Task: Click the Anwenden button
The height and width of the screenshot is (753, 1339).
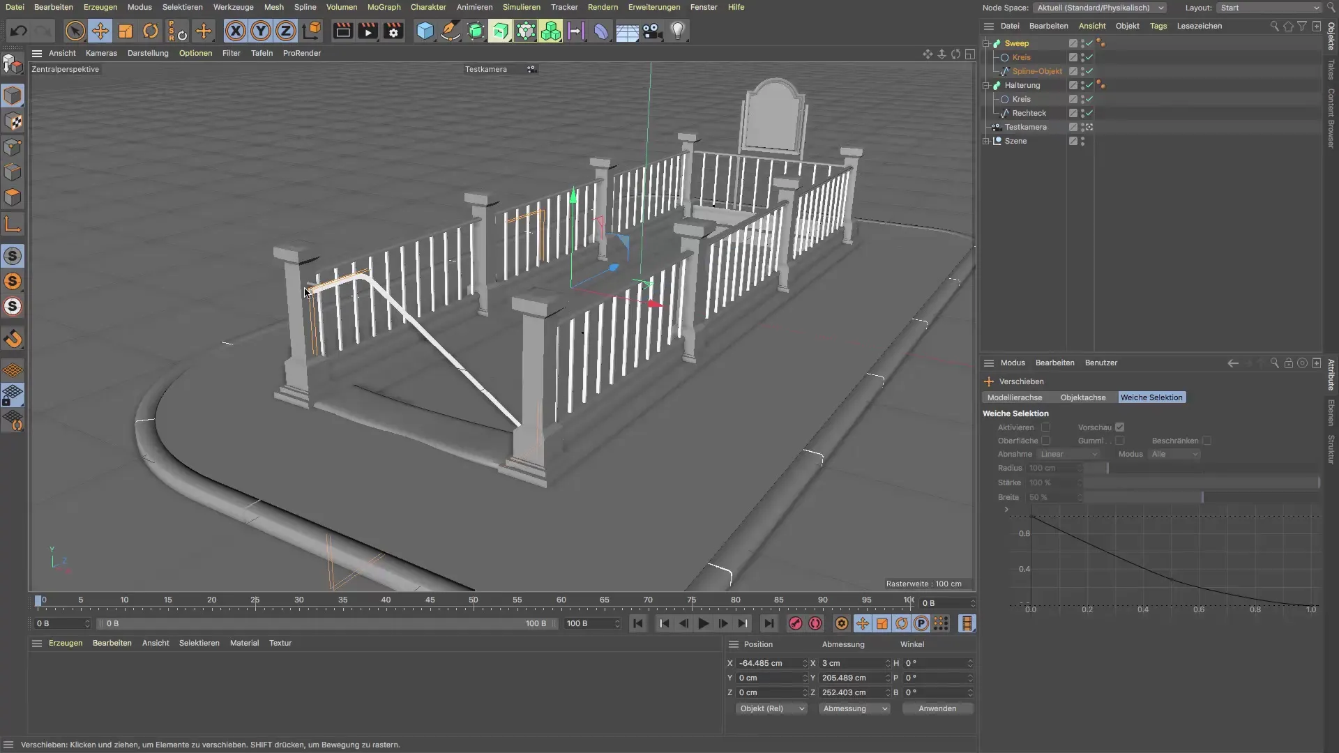Action: (937, 708)
